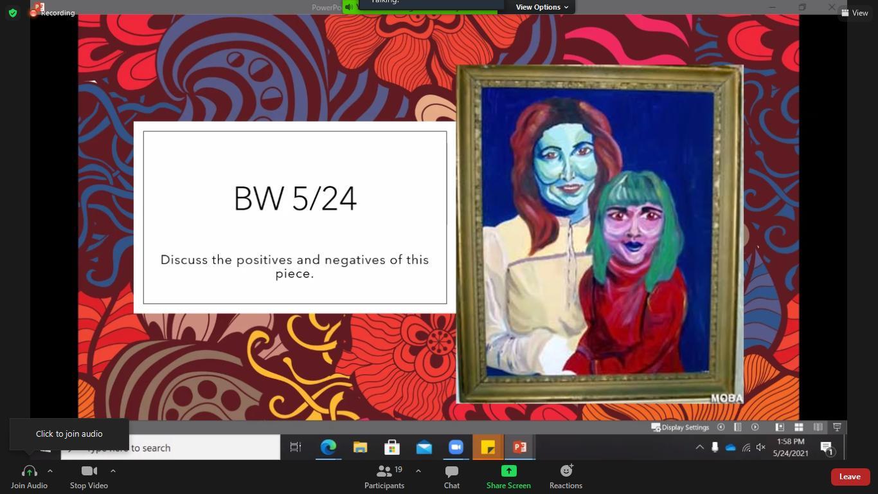This screenshot has height=494, width=878.
Task: Click the microphone icon in the system tray
Action: (715, 447)
